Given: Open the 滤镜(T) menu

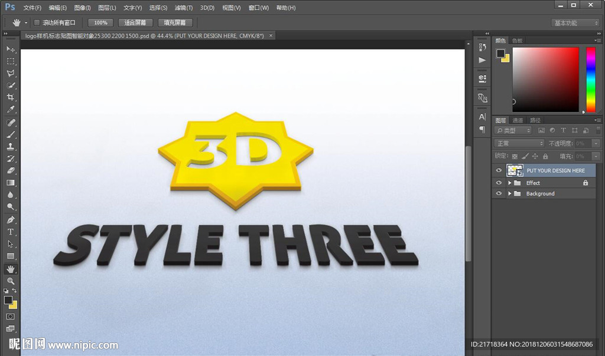Looking at the screenshot, I should coord(183,8).
